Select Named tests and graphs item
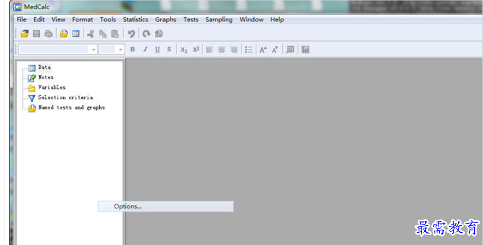The height and width of the screenshot is (245, 483). [71, 108]
